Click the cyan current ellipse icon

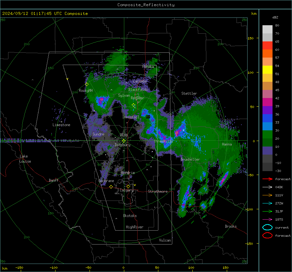click(x=267, y=227)
